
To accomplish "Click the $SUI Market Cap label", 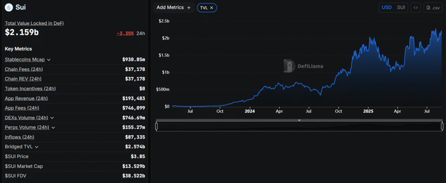I will [x=24, y=166].
